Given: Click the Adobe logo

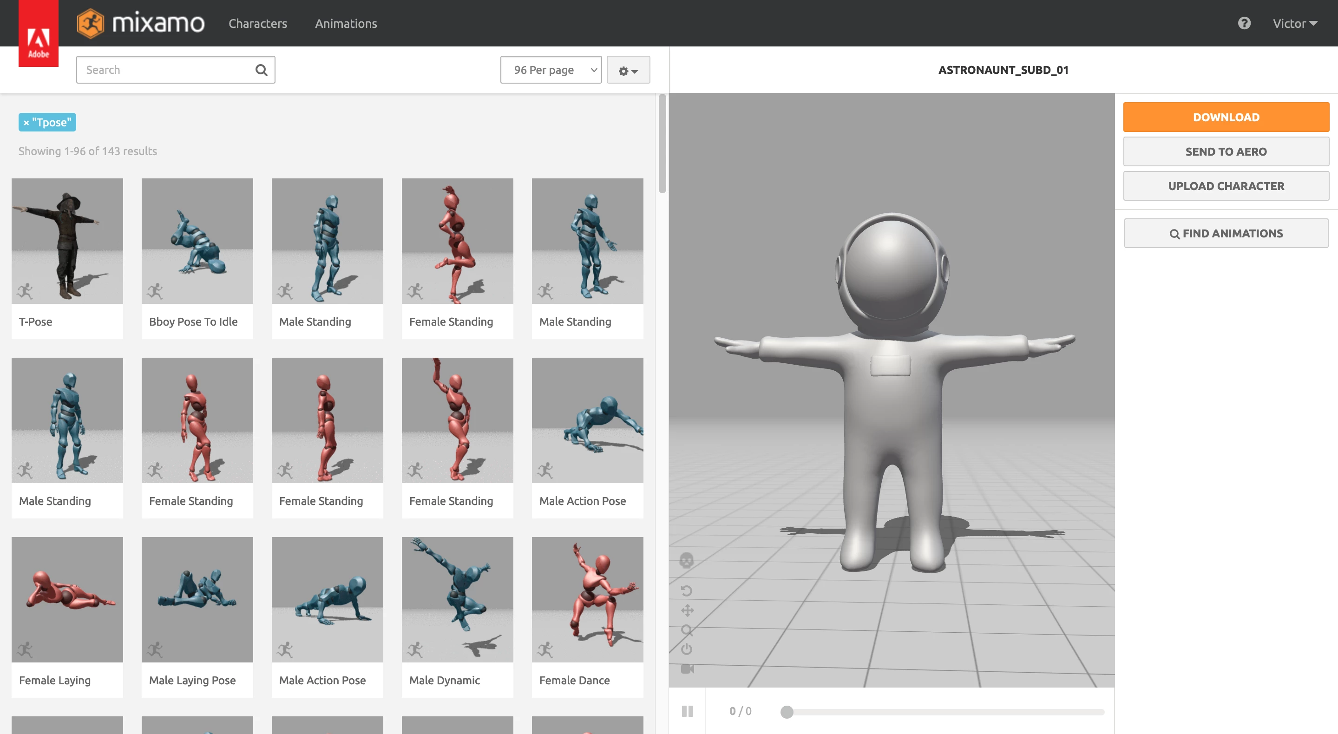Looking at the screenshot, I should pyautogui.click(x=39, y=41).
